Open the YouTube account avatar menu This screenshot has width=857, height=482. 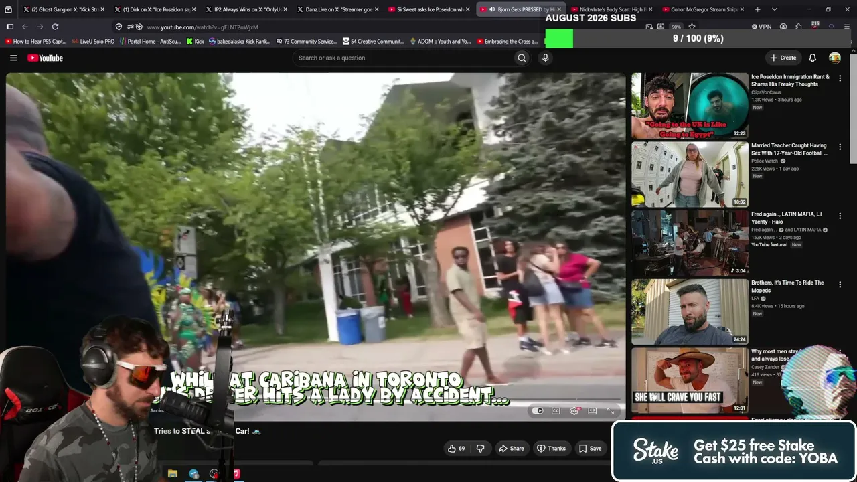click(834, 58)
